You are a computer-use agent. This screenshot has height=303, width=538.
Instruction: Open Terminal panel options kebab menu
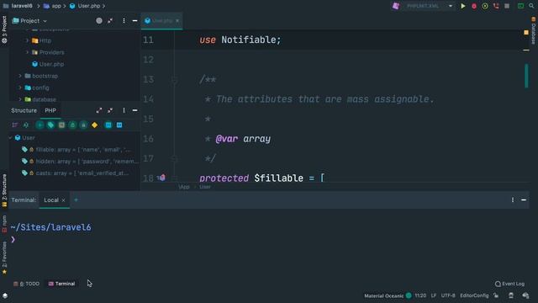(x=513, y=200)
